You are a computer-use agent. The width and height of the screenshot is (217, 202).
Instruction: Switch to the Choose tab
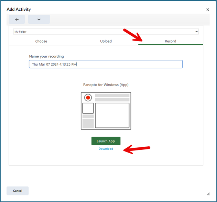click(x=41, y=41)
